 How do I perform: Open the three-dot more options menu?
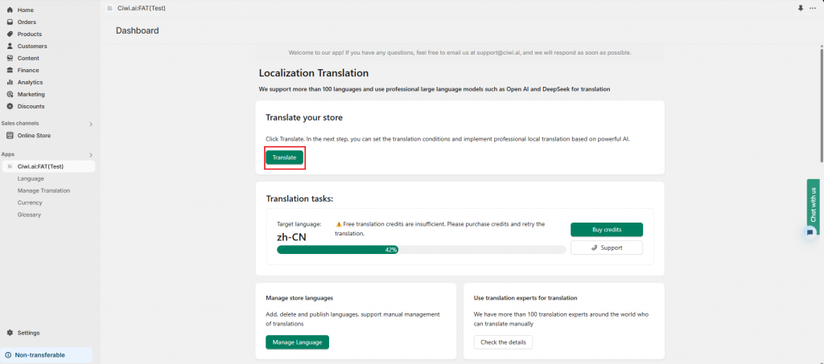pyautogui.click(x=812, y=7)
